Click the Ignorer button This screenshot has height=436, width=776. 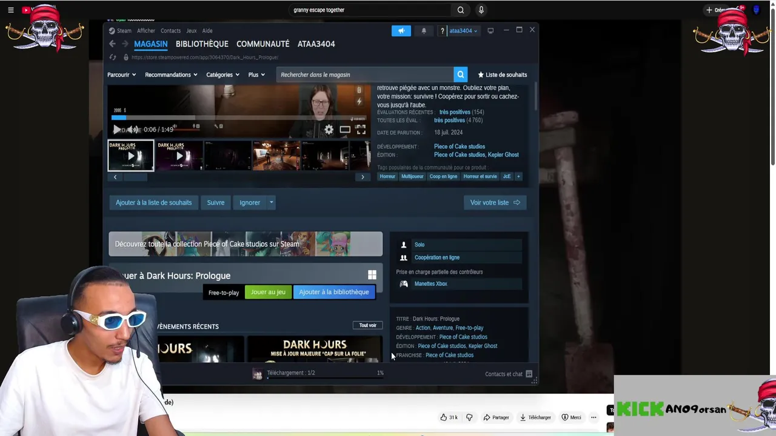(x=249, y=202)
